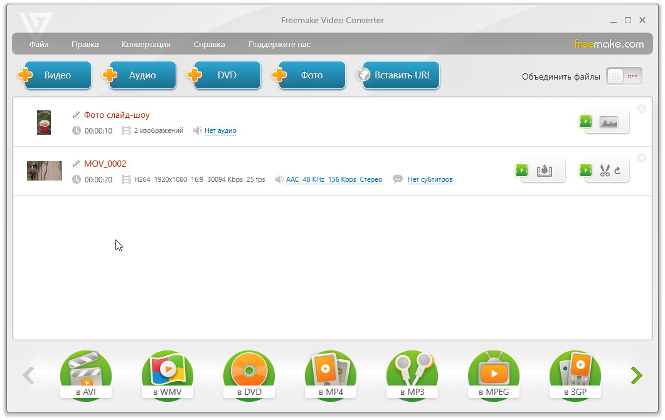Convert to MP4 format
Screen dimensions: 665x420
tap(331, 375)
